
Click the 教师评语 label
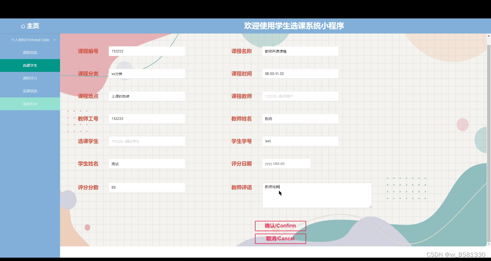click(x=241, y=188)
